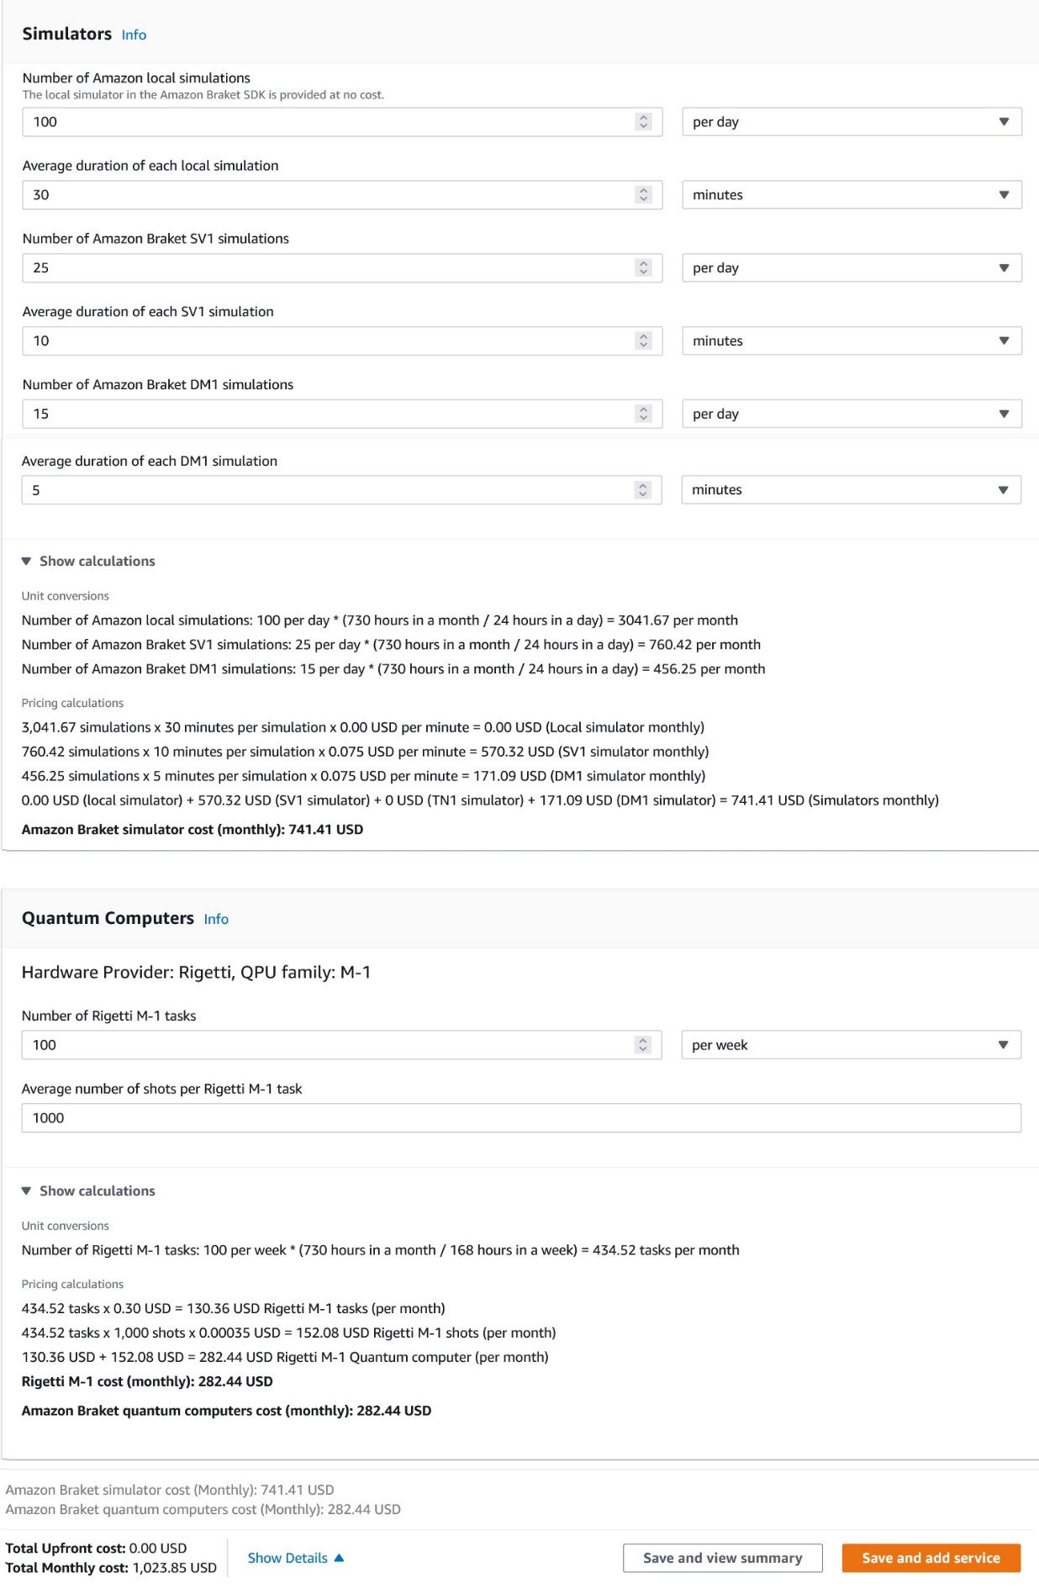Screen dimensions: 1039x1594
Task: Open local simulations 'per day' frequency dropdown
Action: [852, 122]
